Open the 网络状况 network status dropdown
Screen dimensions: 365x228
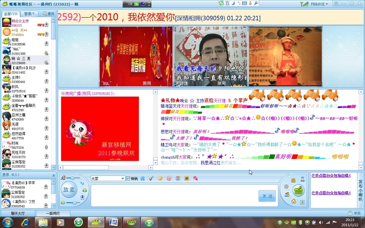point(319,4)
